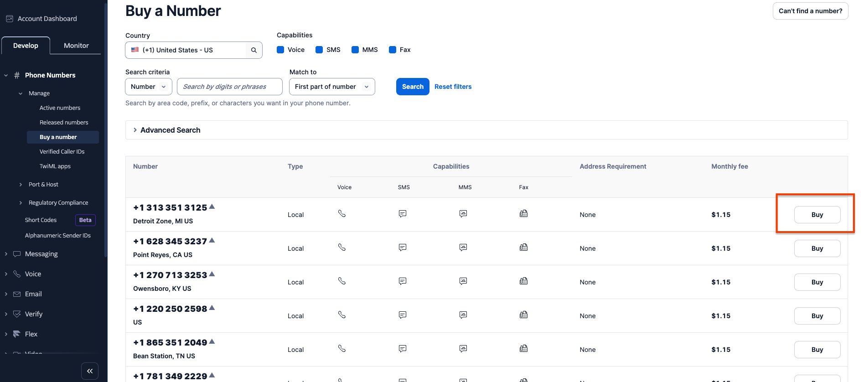Click the United States flag icon
864x382 pixels.
point(135,50)
